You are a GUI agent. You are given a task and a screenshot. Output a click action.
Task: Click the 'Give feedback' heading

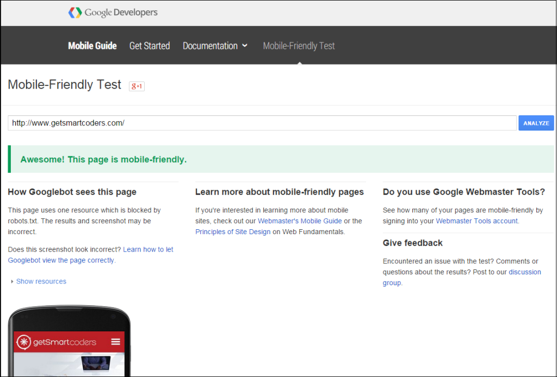click(x=413, y=243)
